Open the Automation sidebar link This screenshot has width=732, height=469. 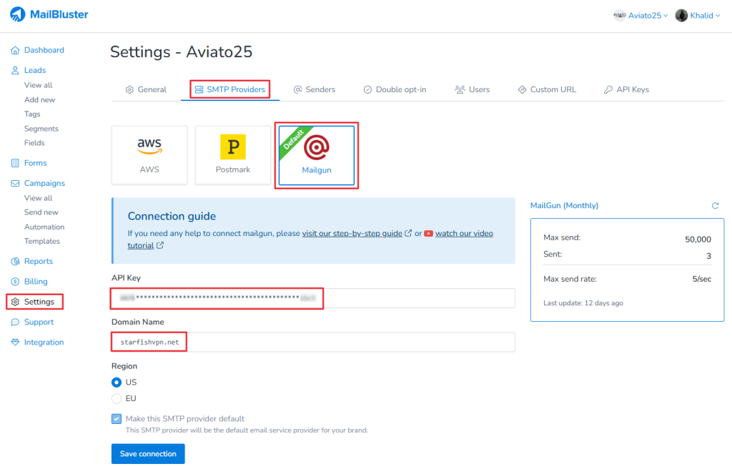(44, 227)
